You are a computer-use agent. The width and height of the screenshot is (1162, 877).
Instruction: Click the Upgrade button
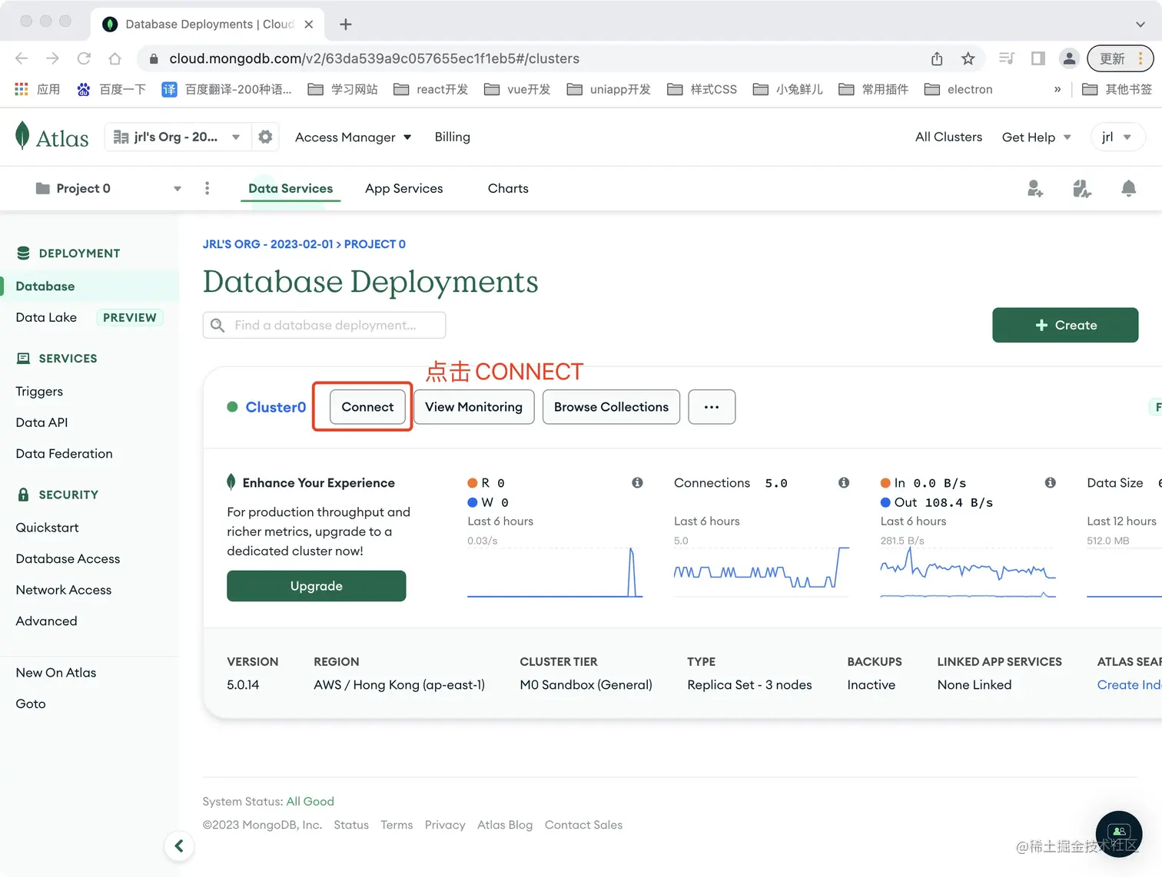[317, 586]
